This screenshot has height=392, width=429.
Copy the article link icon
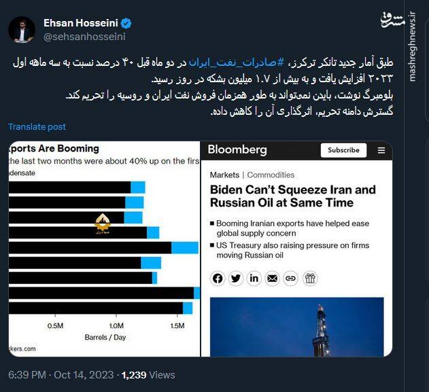pyautogui.click(x=291, y=278)
